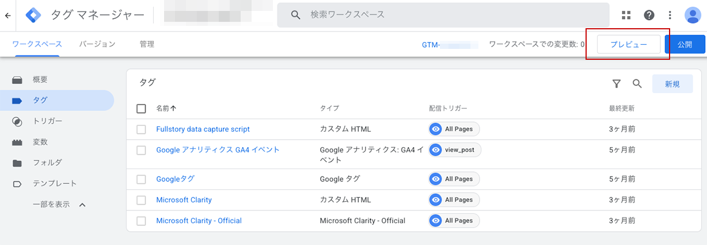Click the プレビュー button
This screenshot has width=707, height=245.
pos(629,44)
